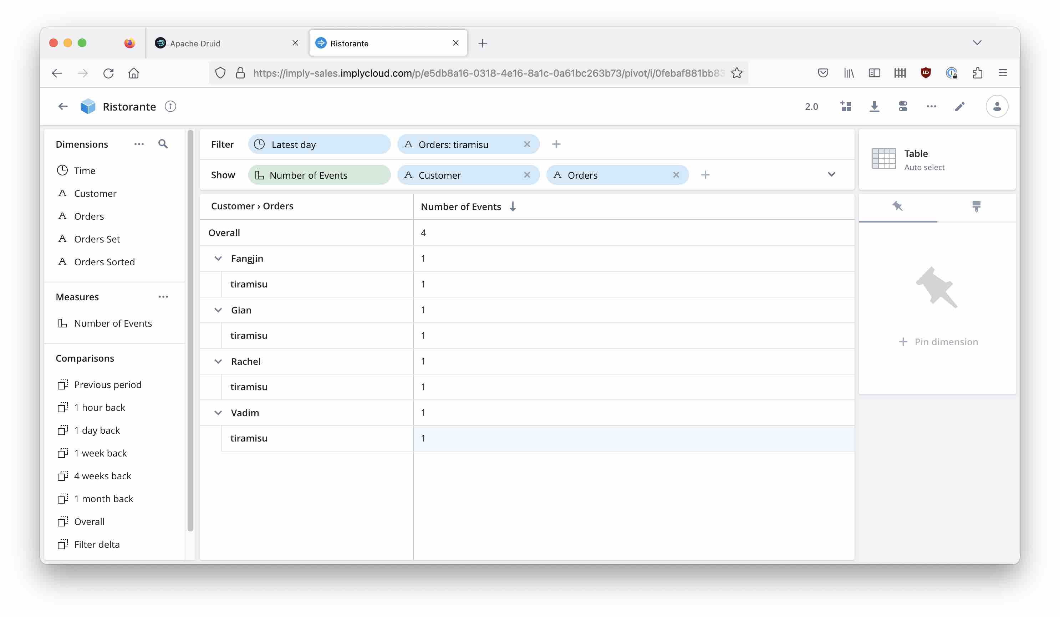This screenshot has width=1060, height=617.
Task: Open the edit pencil icon
Action: tap(959, 106)
